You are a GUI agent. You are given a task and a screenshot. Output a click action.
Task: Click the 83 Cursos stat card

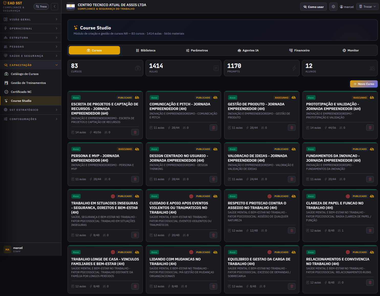tap(105, 68)
